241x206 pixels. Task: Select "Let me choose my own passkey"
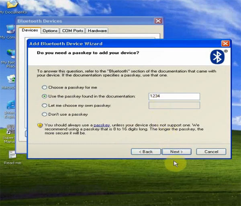[x=45, y=105]
